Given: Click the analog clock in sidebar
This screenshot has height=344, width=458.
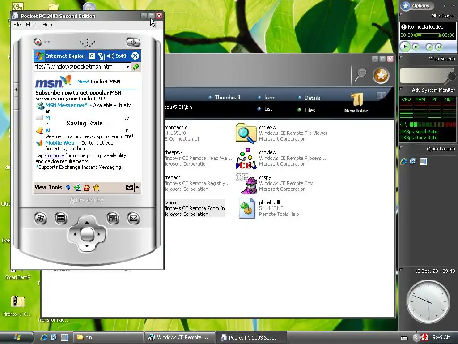Looking at the screenshot, I should pyautogui.click(x=428, y=301).
